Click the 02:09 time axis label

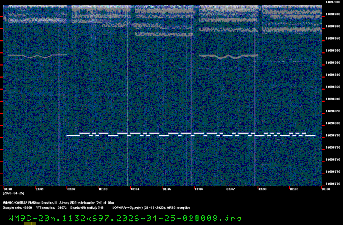point(294,189)
